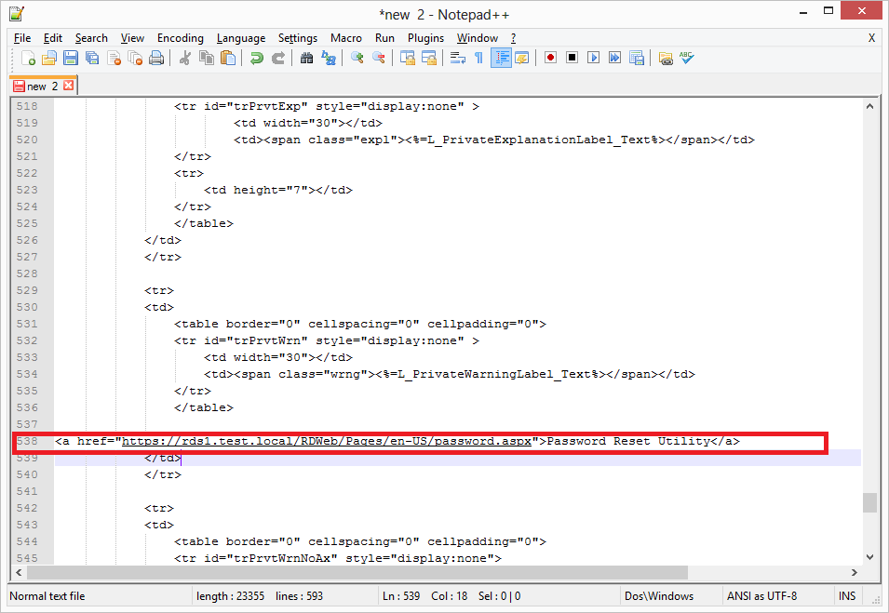
Task: Toggle show all characters pilcrow icon
Action: pos(479,58)
